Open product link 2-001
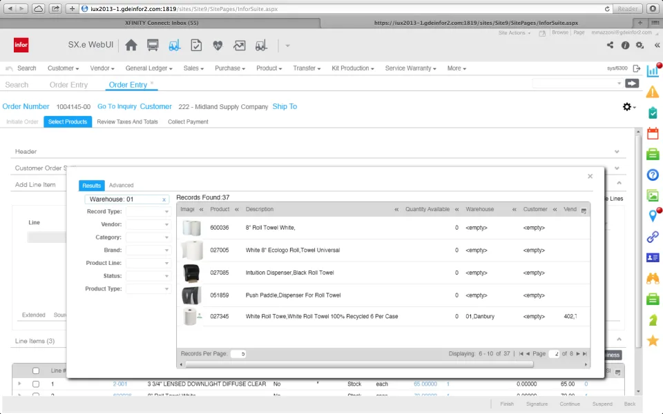Screen dimensions: 663x414 120,384
